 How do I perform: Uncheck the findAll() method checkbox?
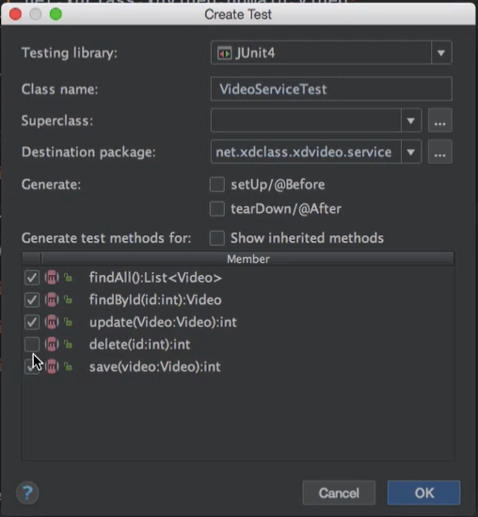coord(32,278)
